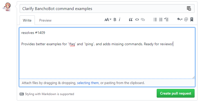Click the title field icon at right

(x=189, y=8)
